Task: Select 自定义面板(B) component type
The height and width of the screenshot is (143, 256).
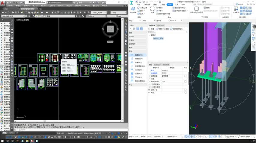Action: coord(140,80)
